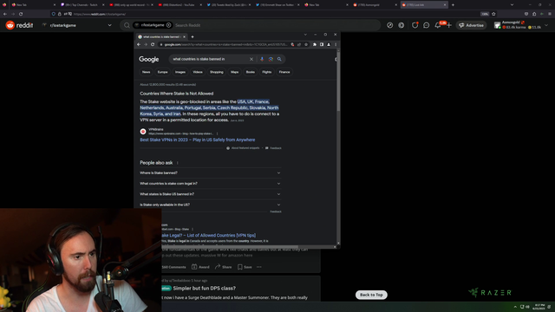The width and height of the screenshot is (555, 312).
Task: Expand What countries is stake.com legal in
Action: 210,184
